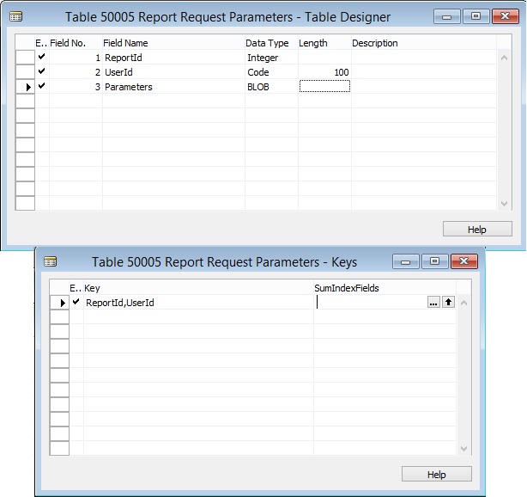Screen dimensions: 527x497
Task: Click the Key column header
Action: (x=198, y=288)
